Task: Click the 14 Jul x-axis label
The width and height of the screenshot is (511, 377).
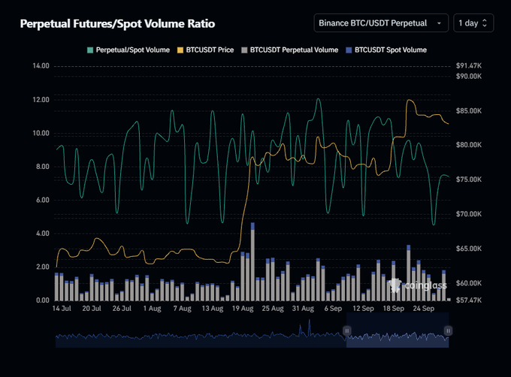Action: tap(62, 309)
